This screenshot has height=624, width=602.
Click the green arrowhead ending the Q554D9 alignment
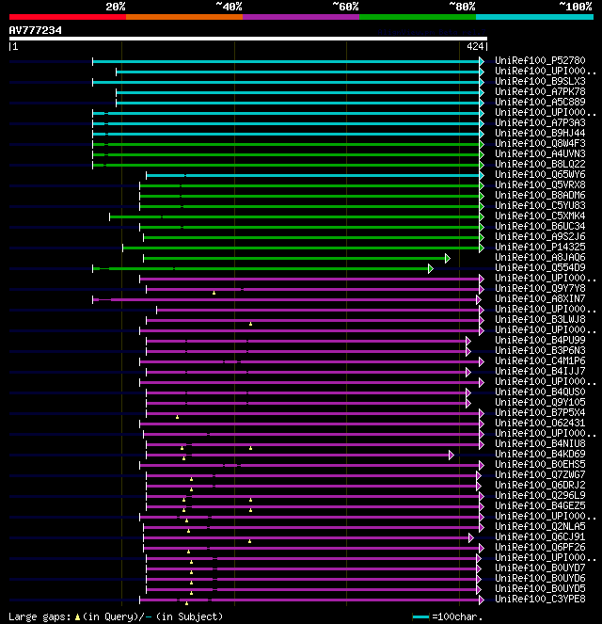click(430, 268)
